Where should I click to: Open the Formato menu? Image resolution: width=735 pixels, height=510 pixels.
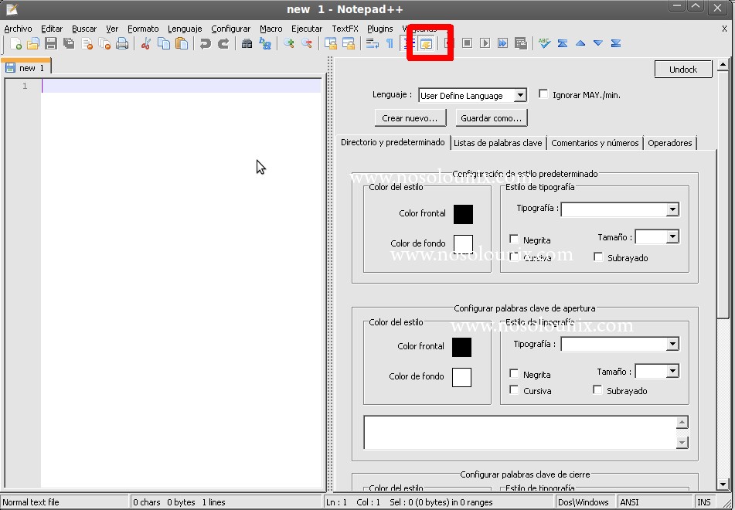coord(143,29)
